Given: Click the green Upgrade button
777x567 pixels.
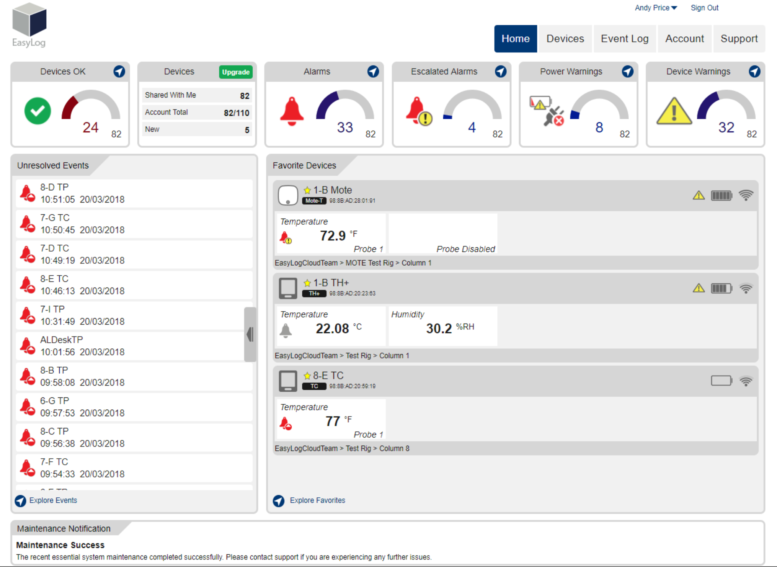Looking at the screenshot, I should point(236,72).
